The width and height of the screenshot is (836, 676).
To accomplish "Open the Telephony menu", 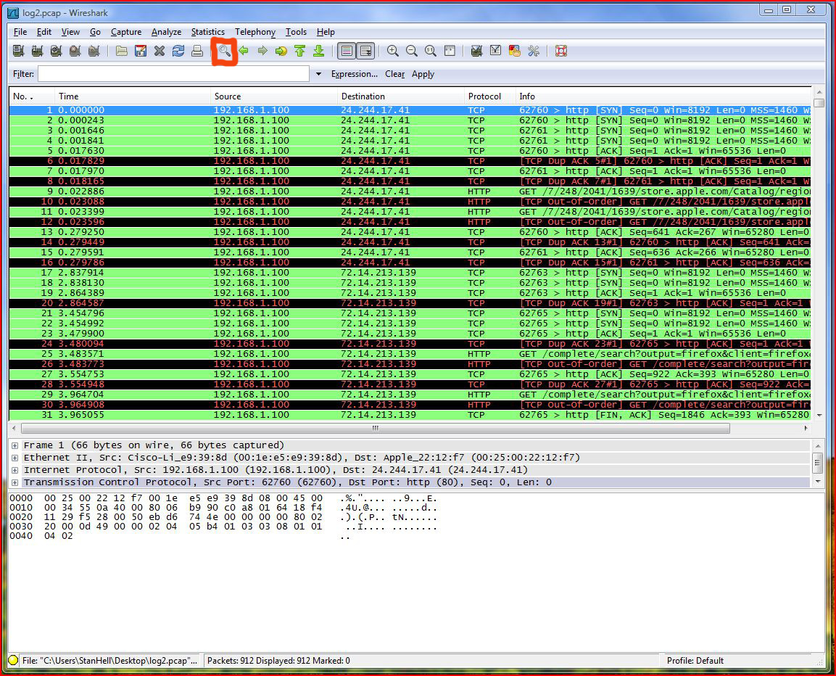I will pyautogui.click(x=255, y=32).
